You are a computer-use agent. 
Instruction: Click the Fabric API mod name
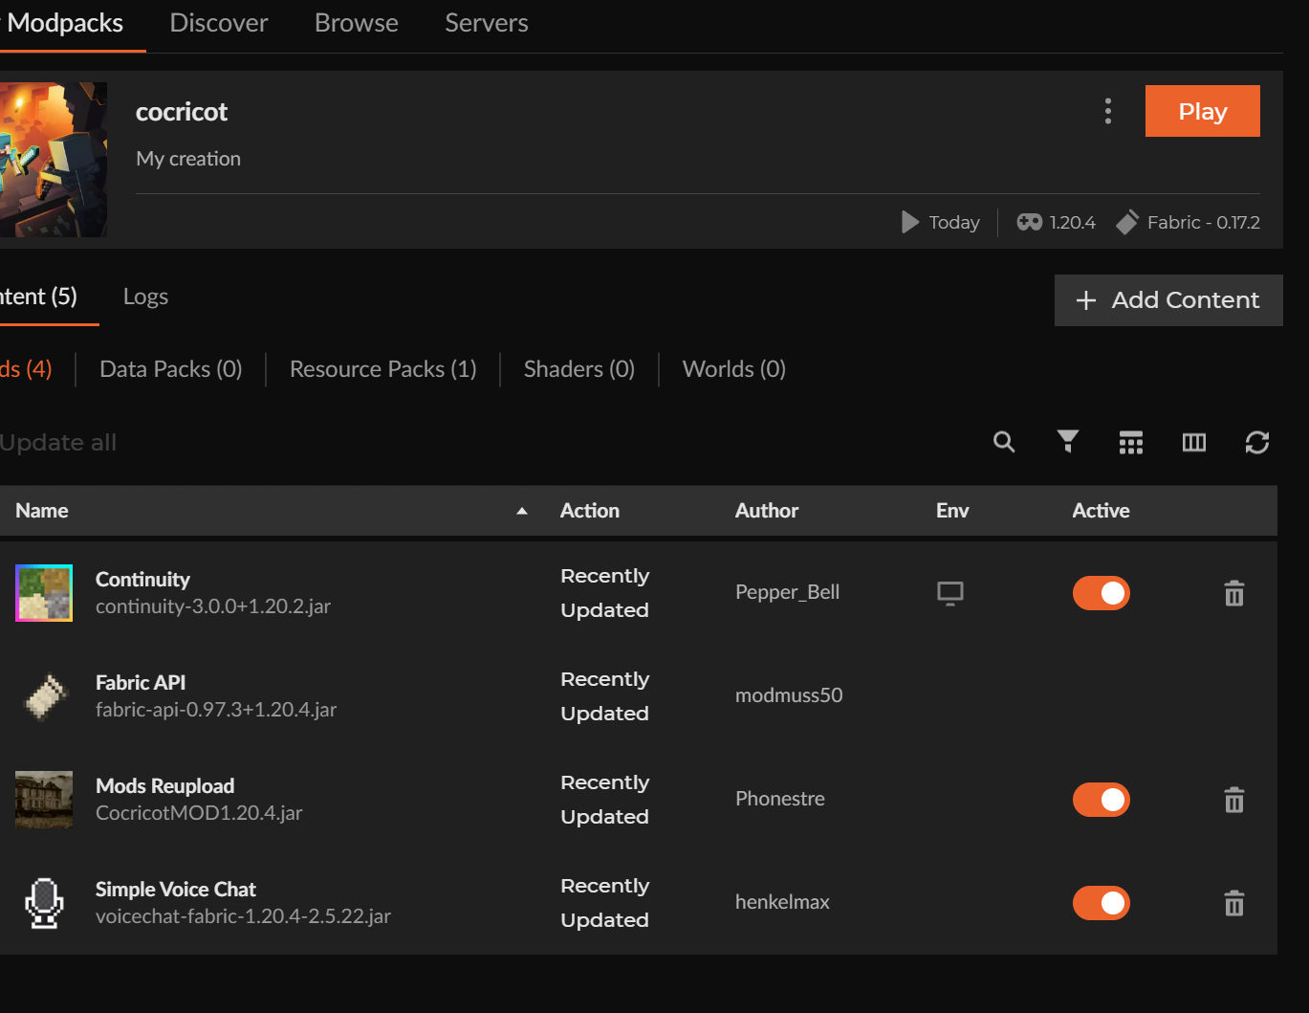pyautogui.click(x=141, y=683)
